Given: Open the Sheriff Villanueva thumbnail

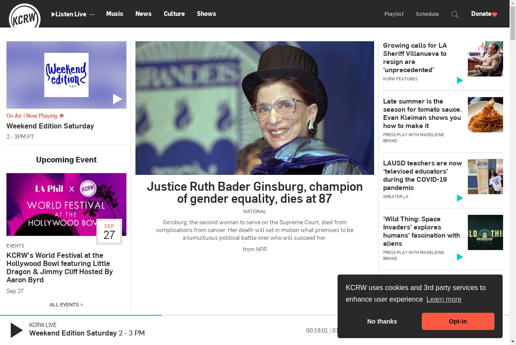Looking at the screenshot, I should (485, 59).
